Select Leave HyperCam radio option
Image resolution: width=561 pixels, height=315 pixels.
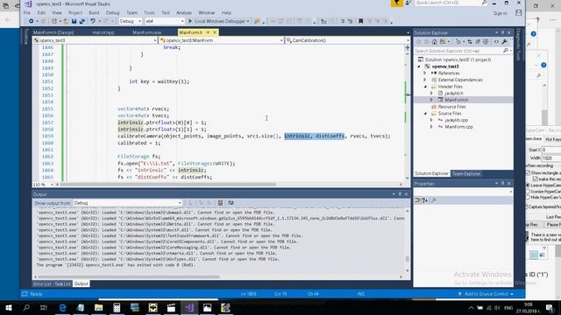528,185
